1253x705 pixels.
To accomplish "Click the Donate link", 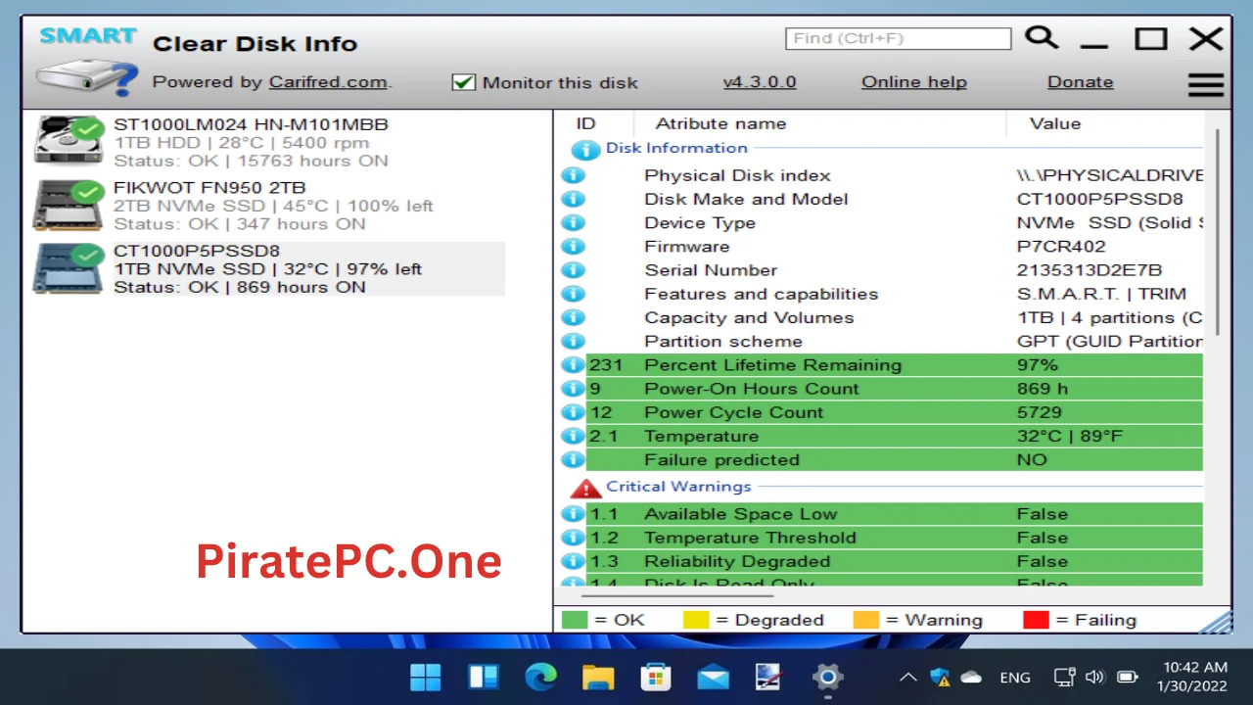I will [1081, 82].
